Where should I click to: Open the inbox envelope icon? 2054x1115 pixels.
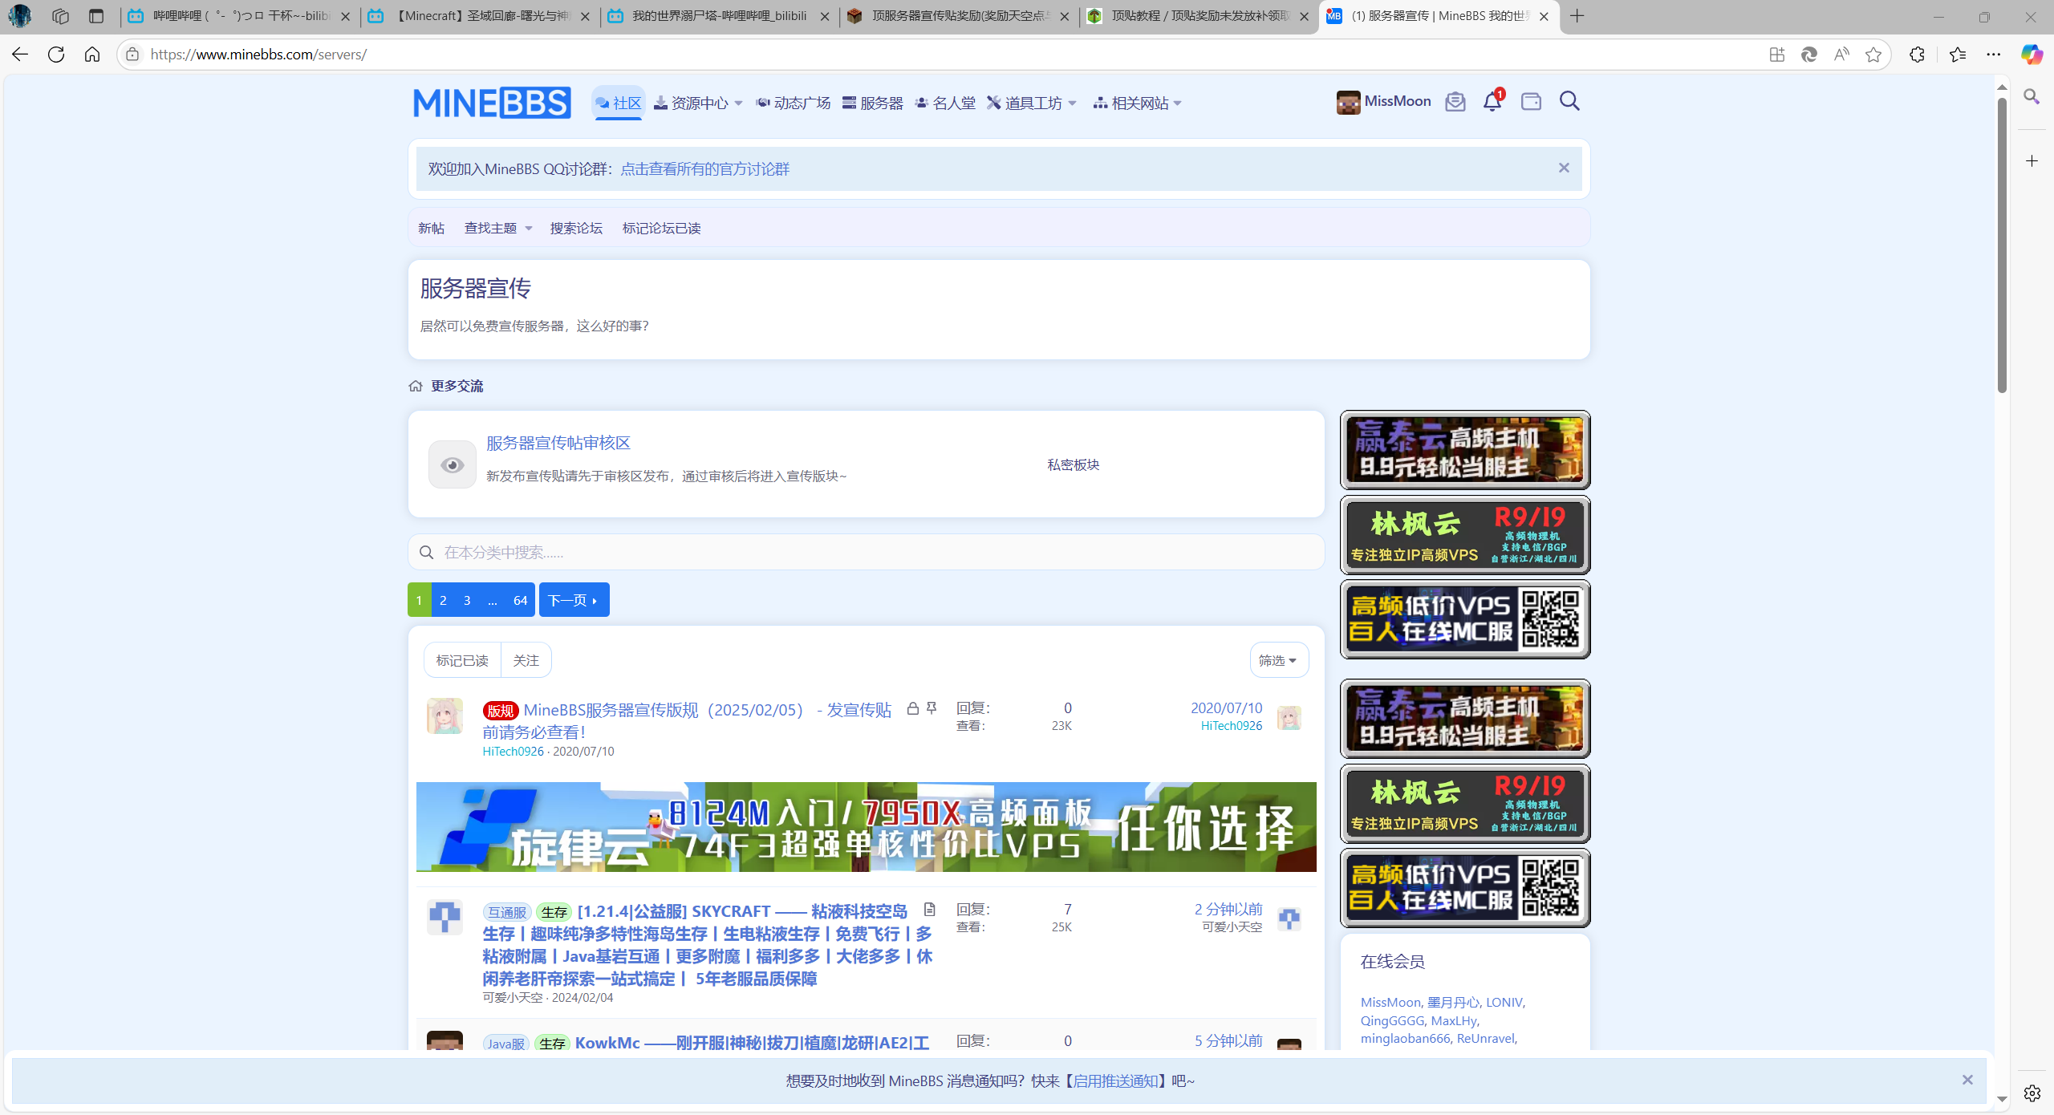pyautogui.click(x=1455, y=102)
